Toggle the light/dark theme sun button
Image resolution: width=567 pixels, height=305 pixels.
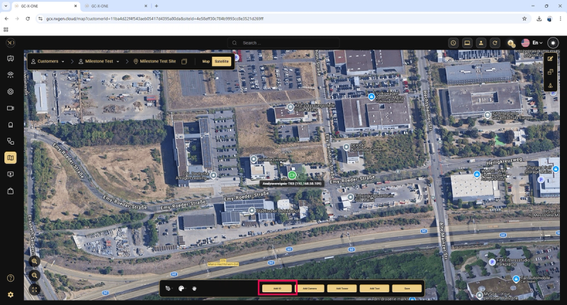[553, 43]
